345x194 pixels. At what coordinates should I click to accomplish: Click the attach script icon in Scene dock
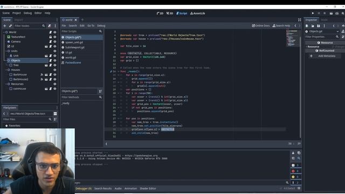pyautogui.click(x=50, y=26)
